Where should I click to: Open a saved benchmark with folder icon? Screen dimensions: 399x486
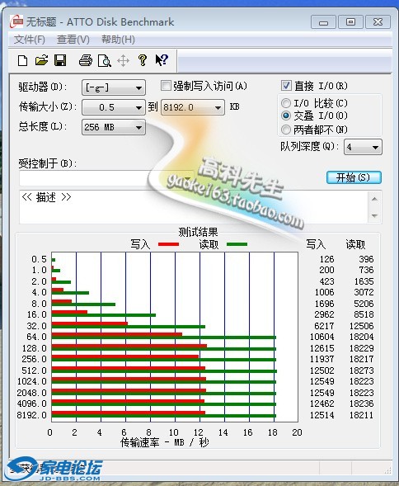[x=41, y=60]
